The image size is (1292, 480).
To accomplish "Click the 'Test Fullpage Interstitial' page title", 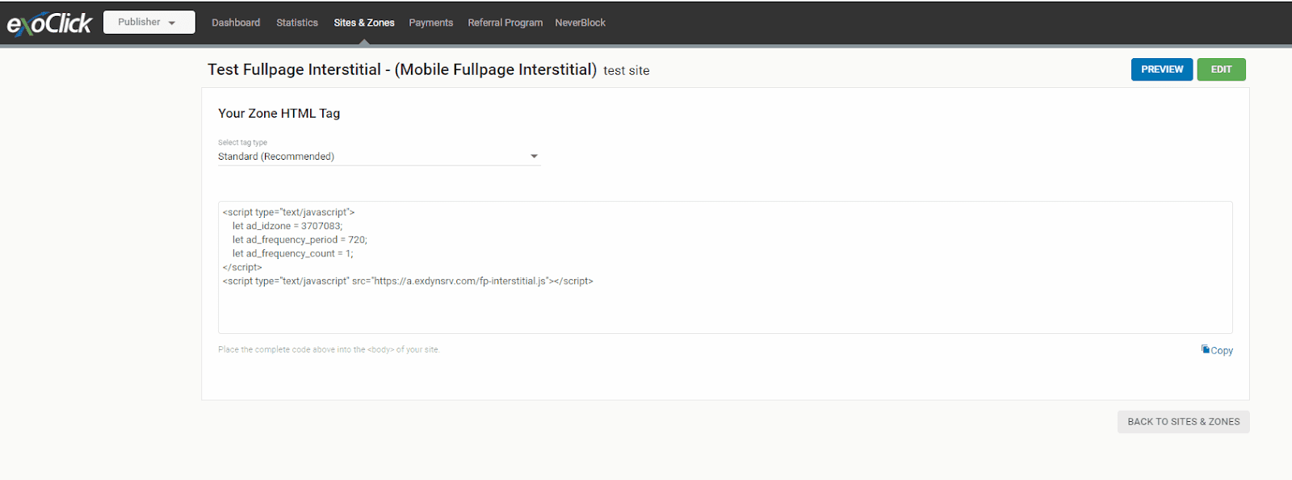I will [x=402, y=69].
